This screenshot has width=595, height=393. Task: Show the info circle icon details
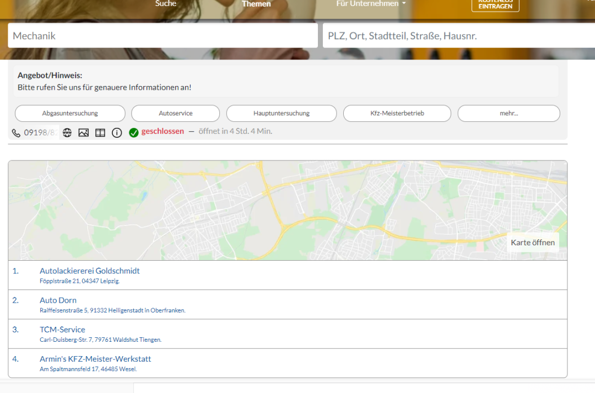[x=117, y=132]
